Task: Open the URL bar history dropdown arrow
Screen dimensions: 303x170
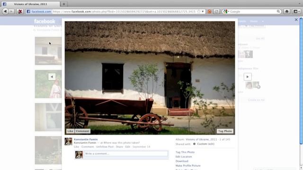Action: tap(203, 11)
